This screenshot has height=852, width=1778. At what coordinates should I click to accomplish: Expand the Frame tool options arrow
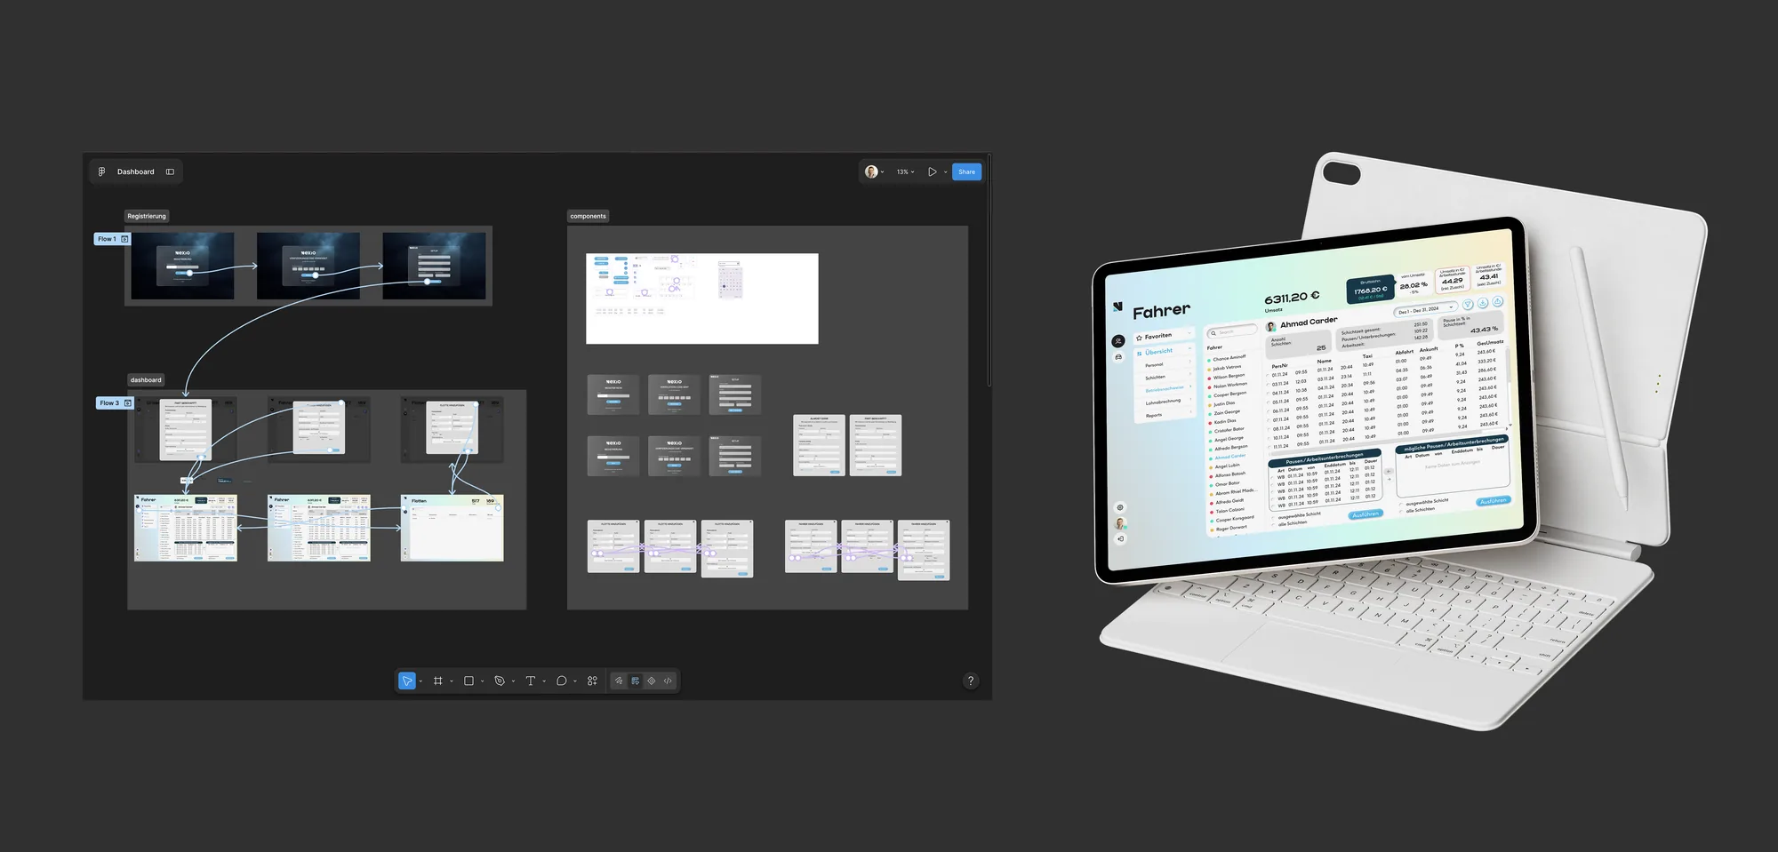[452, 681]
